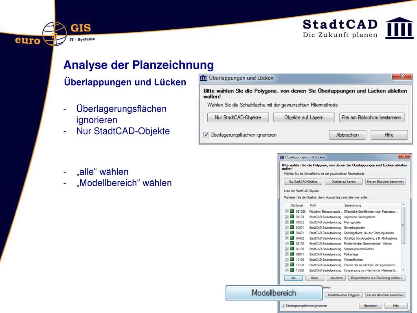This screenshot has width=417, height=313.
Task: Uncheck the Straßenverkehrsflächen row checkbox
Action: coord(287,249)
